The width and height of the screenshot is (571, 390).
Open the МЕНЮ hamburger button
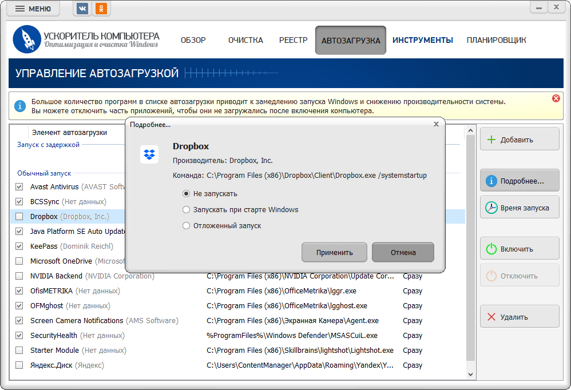tap(33, 9)
